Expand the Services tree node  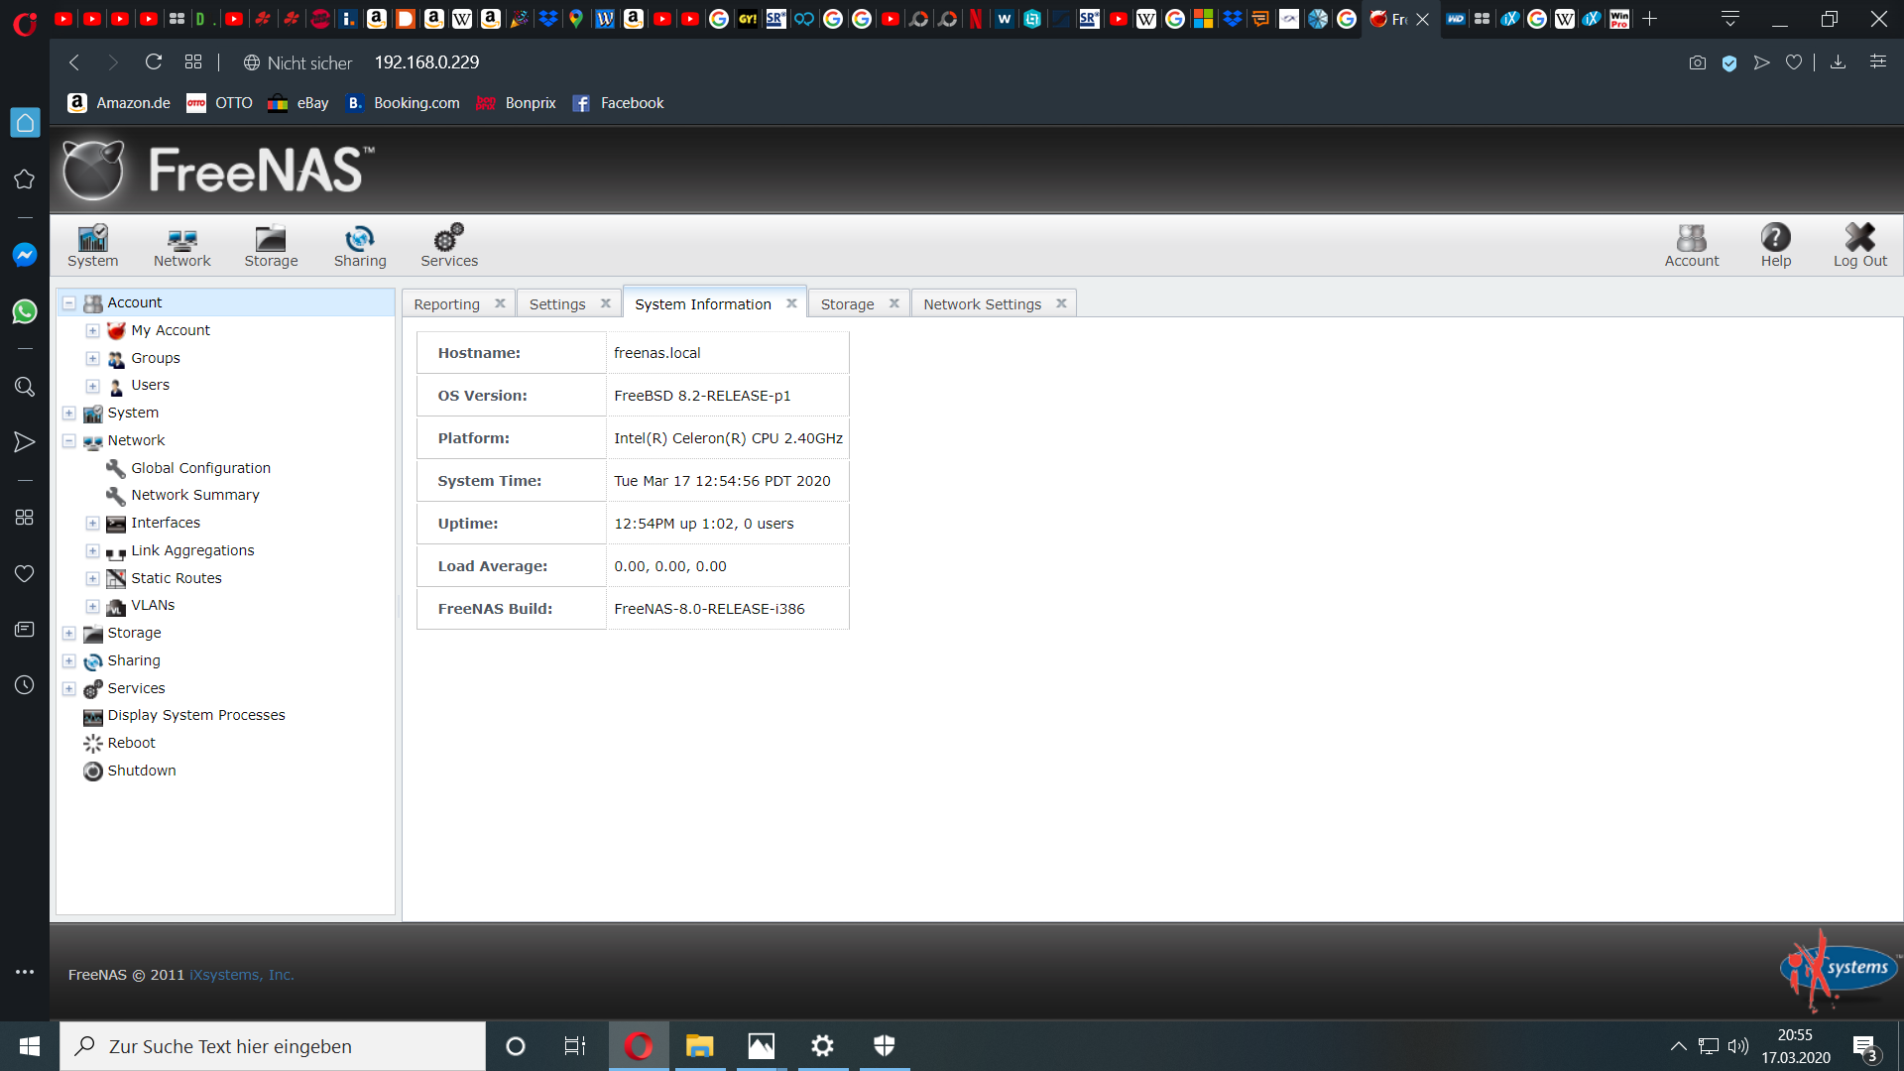click(69, 688)
